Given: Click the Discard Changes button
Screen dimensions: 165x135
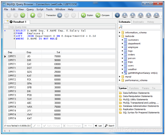Looking at the screenshot, I should 72,126.
